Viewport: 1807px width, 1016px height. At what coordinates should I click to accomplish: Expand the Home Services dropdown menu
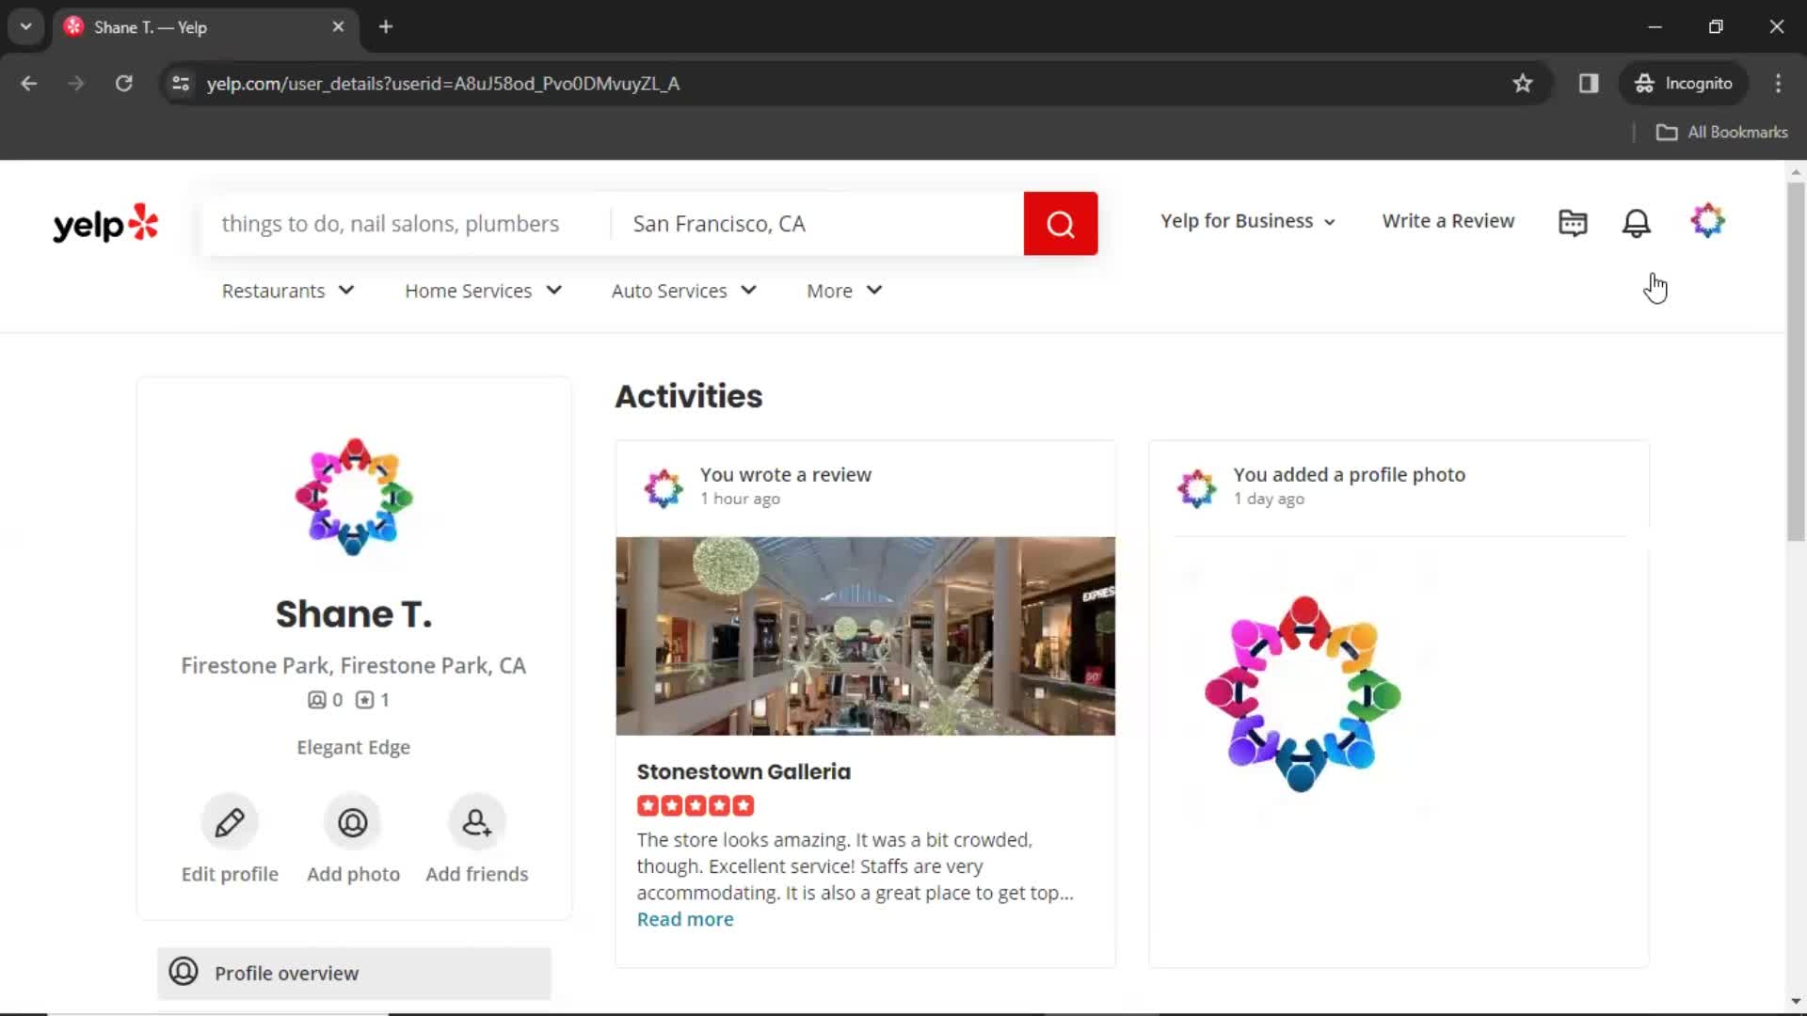483,291
